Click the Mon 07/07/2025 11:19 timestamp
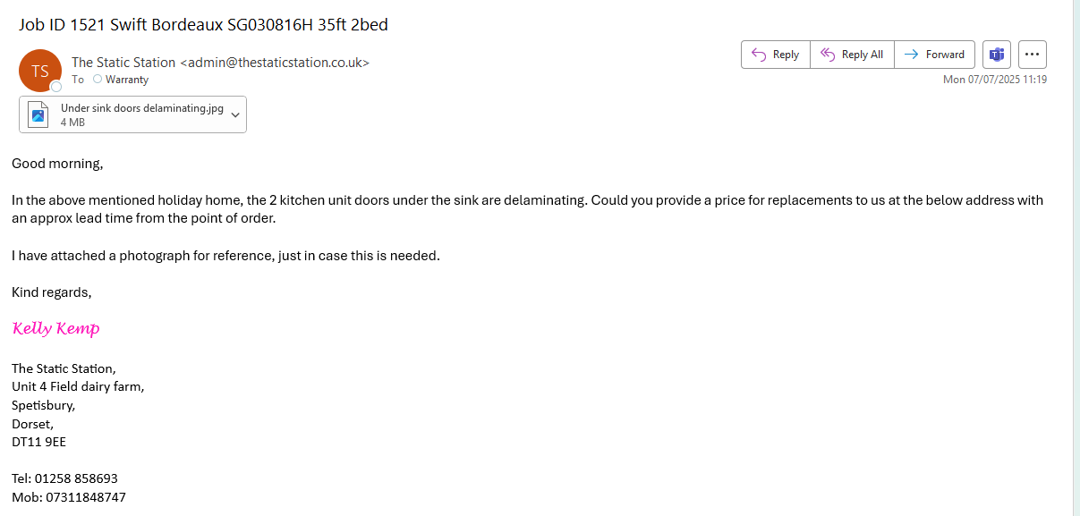Viewport: 1080px width, 516px height. pyautogui.click(x=995, y=80)
